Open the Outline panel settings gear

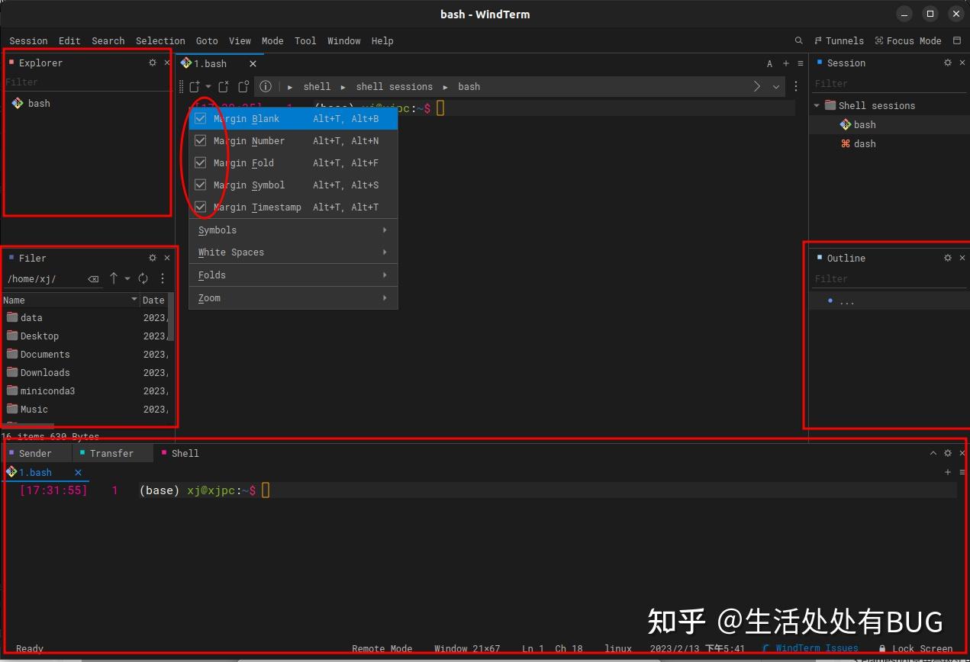click(947, 258)
